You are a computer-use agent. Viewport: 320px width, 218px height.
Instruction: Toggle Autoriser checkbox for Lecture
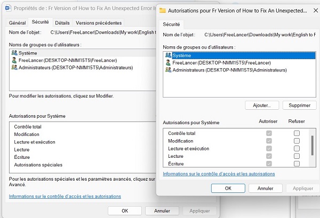click(x=269, y=156)
